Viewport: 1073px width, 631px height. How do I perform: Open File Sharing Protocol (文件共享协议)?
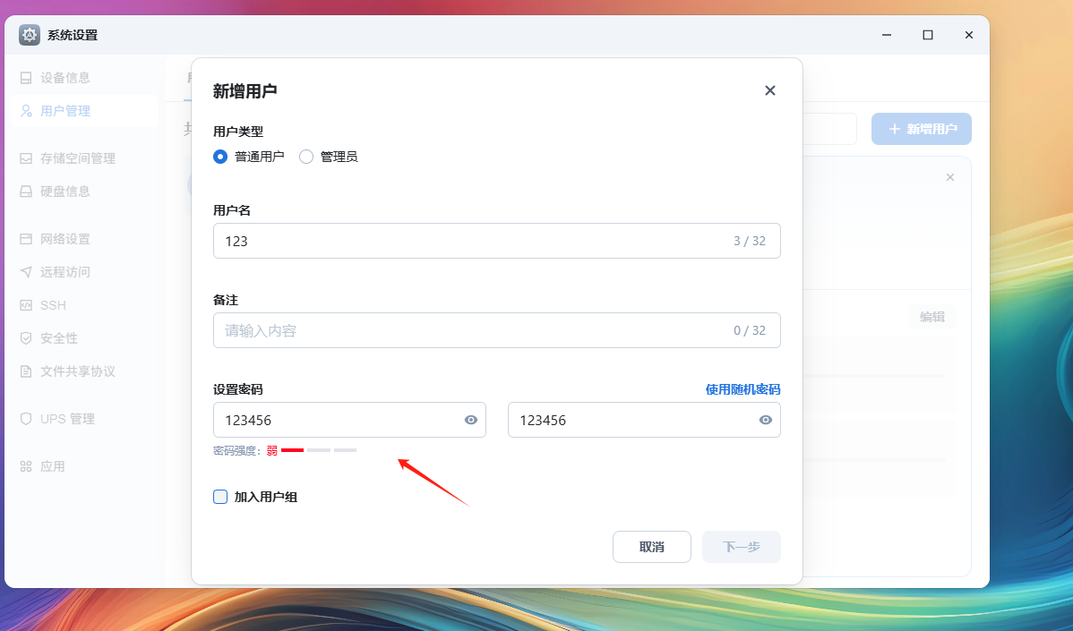point(85,371)
